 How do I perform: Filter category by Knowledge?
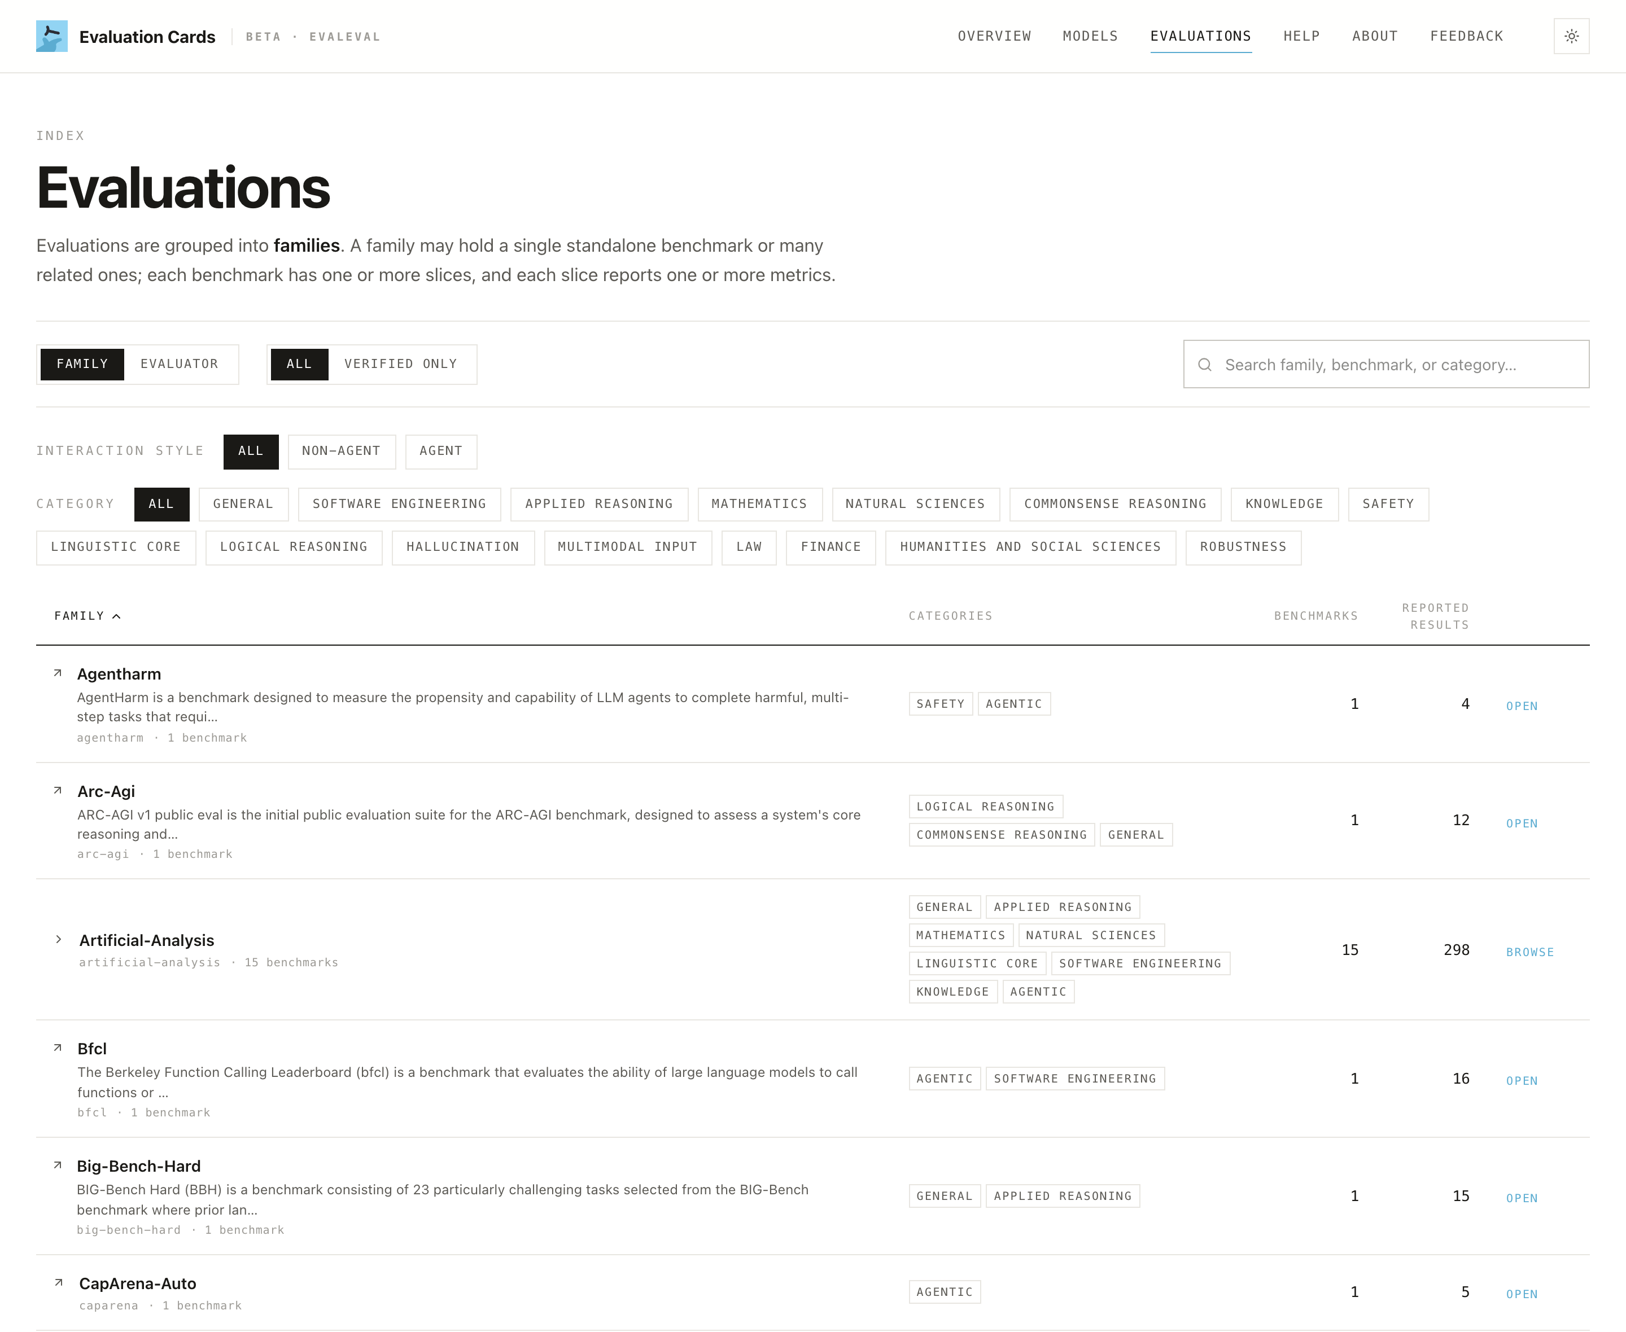pos(1284,504)
